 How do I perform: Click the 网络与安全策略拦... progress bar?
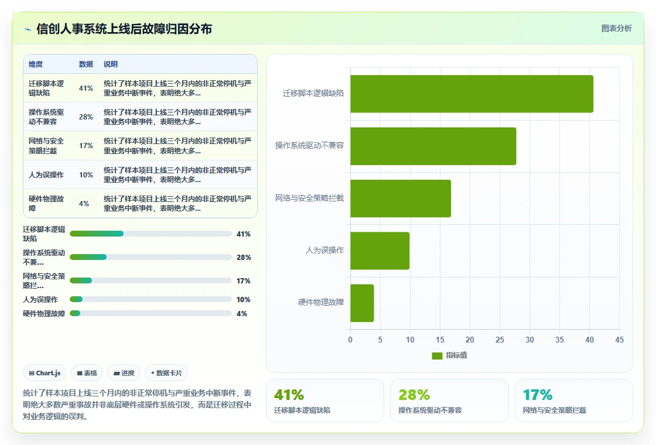151,280
